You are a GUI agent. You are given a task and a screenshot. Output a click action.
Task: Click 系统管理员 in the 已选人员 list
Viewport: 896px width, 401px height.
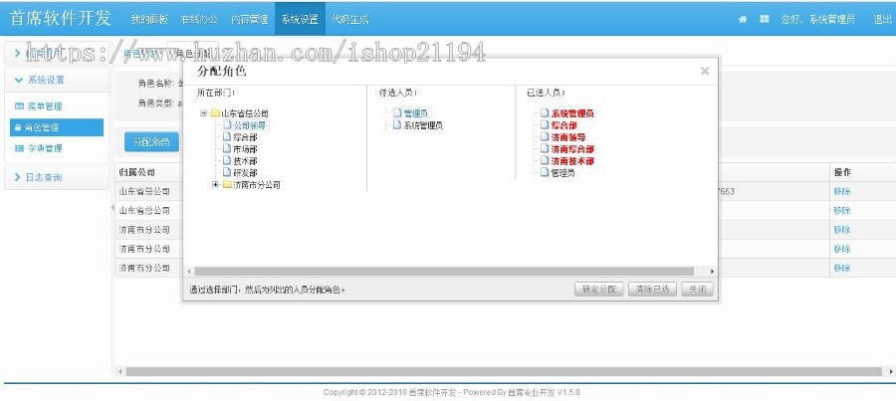(x=572, y=113)
